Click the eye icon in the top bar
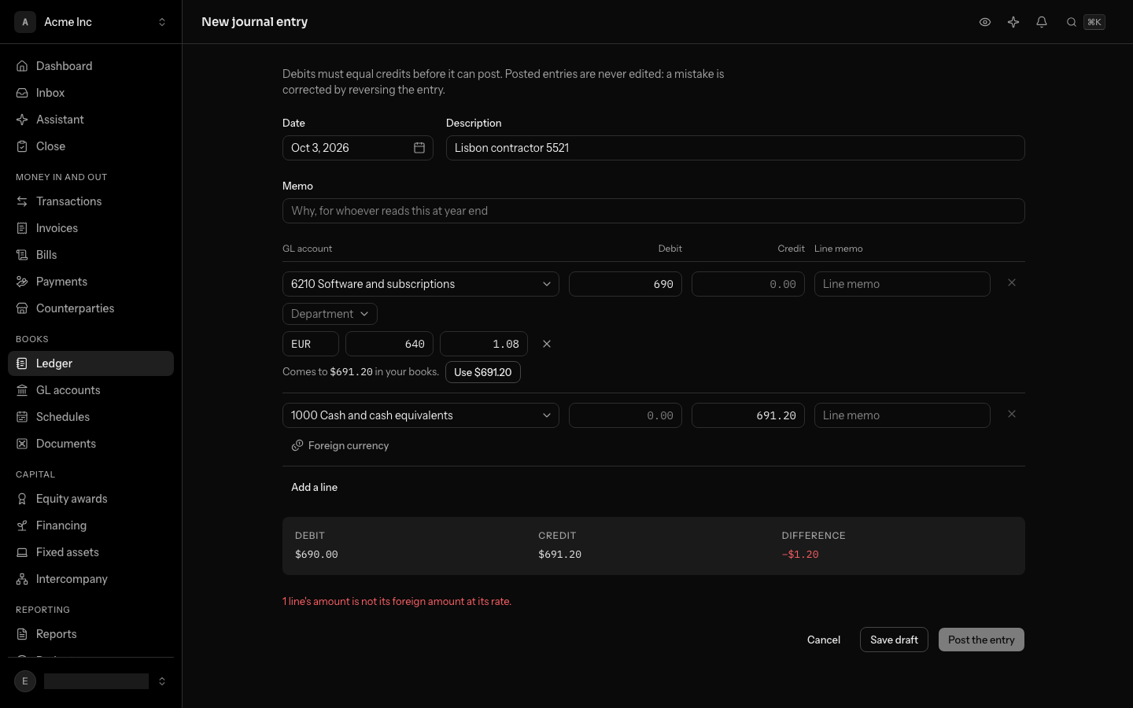 click(x=984, y=22)
